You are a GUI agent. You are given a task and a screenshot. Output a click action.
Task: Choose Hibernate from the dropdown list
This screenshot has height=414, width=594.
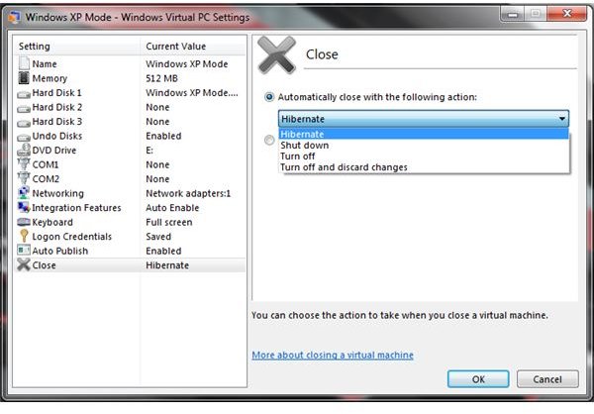pyautogui.click(x=424, y=134)
